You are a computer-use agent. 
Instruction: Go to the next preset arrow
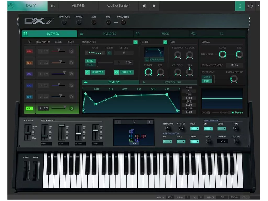pos(154,6)
